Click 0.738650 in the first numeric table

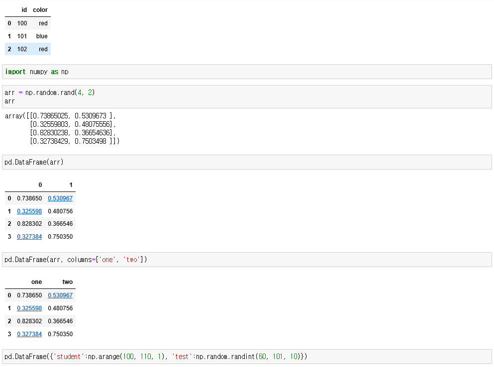29,198
